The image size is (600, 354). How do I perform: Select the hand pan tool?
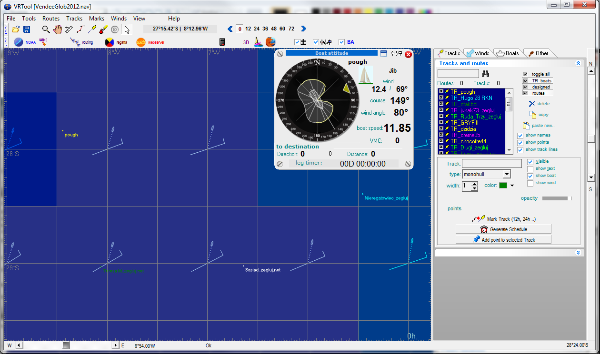click(x=58, y=29)
